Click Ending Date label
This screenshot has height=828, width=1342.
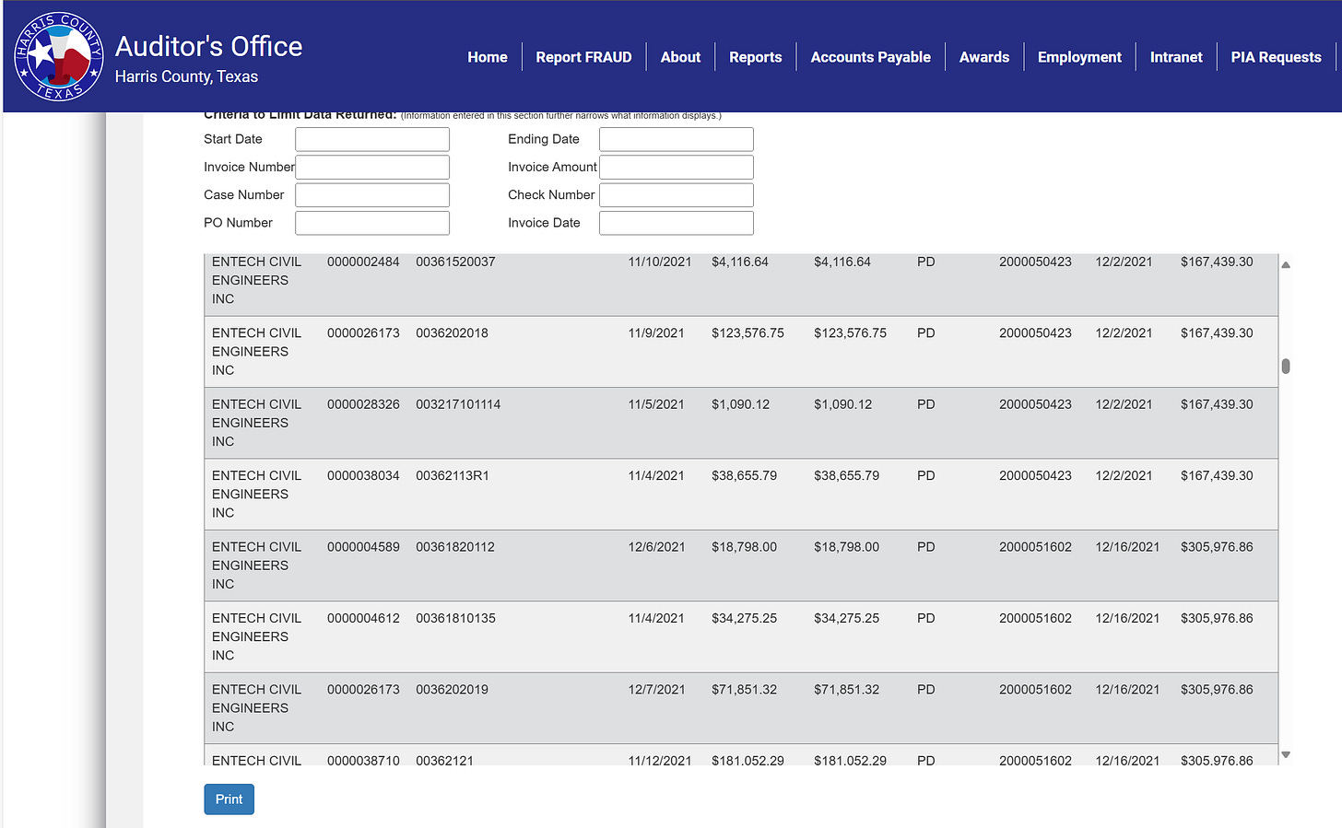pos(544,139)
